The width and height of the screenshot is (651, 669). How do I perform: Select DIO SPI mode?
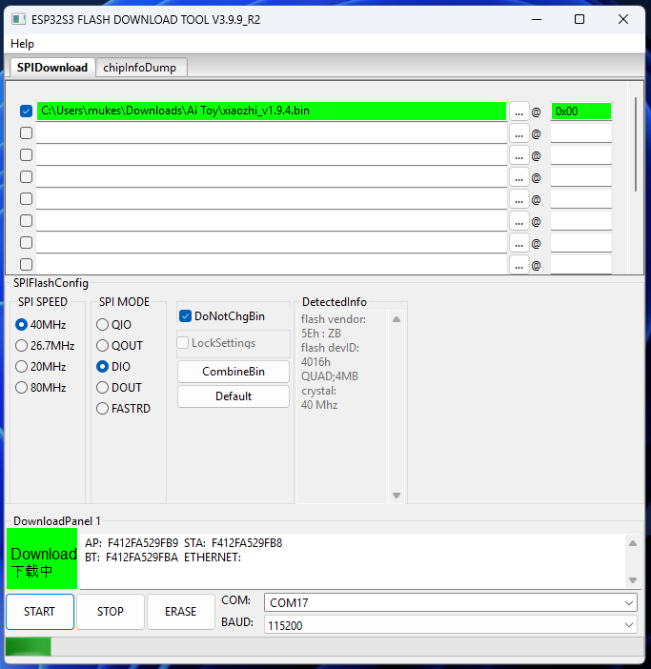113,367
